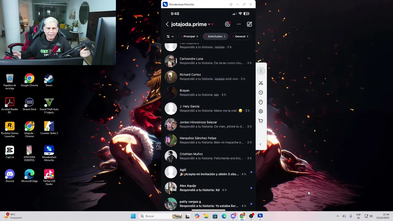Switch to the Solicitudes tab

[215, 37]
